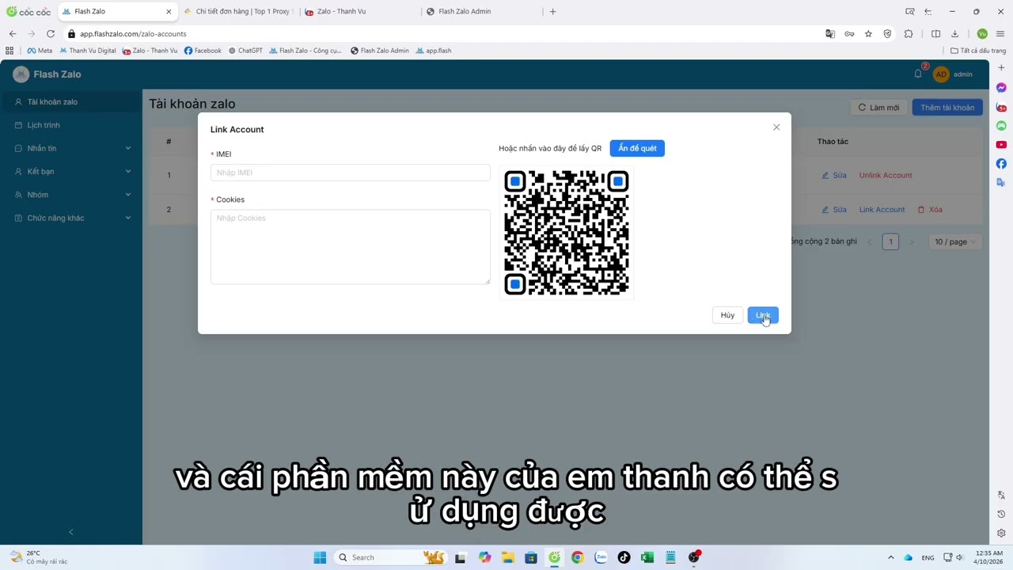This screenshot has height=570, width=1013.
Task: Open 'Thanh Vu Digital' bookmark
Action: pyautogui.click(x=87, y=51)
